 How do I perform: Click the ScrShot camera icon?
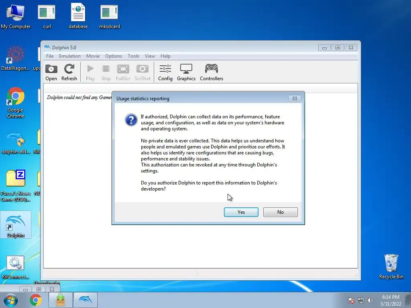click(x=142, y=73)
